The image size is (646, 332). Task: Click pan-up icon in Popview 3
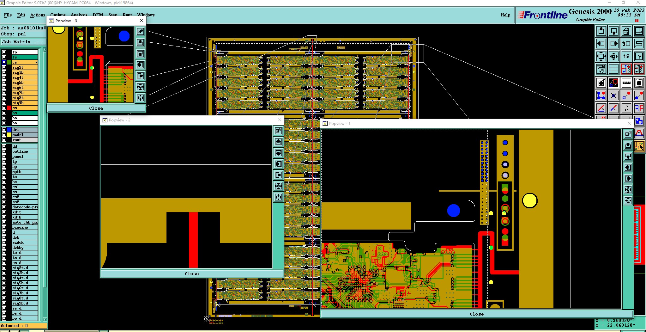(x=141, y=42)
